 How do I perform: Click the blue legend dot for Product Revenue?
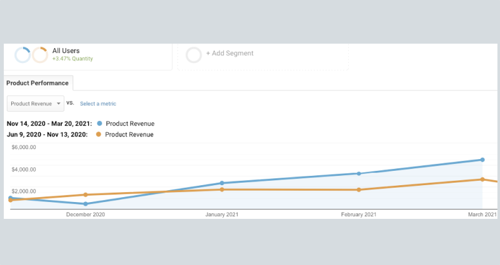tap(99, 123)
